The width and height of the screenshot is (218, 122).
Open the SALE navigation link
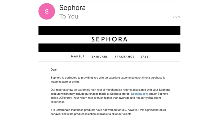[x=145, y=57]
